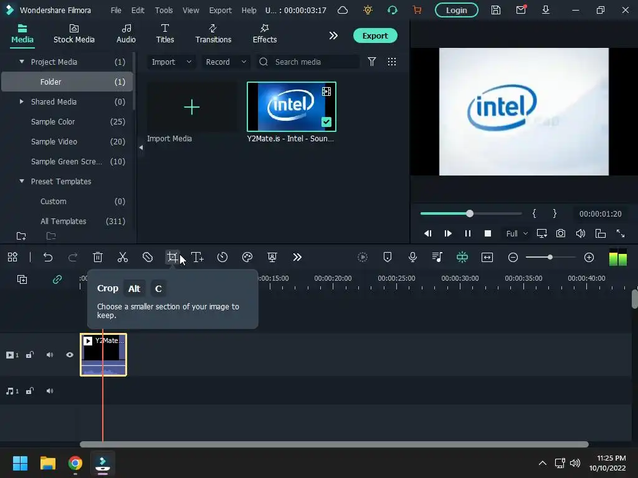638x478 pixels.
Task: Expand the Shared Media tree
Action: (x=22, y=101)
